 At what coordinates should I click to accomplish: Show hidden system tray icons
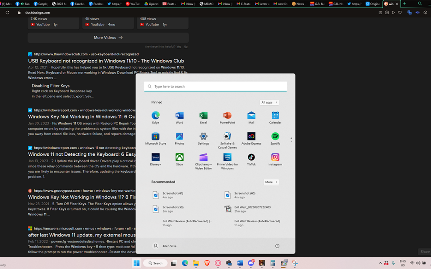coord(380,263)
